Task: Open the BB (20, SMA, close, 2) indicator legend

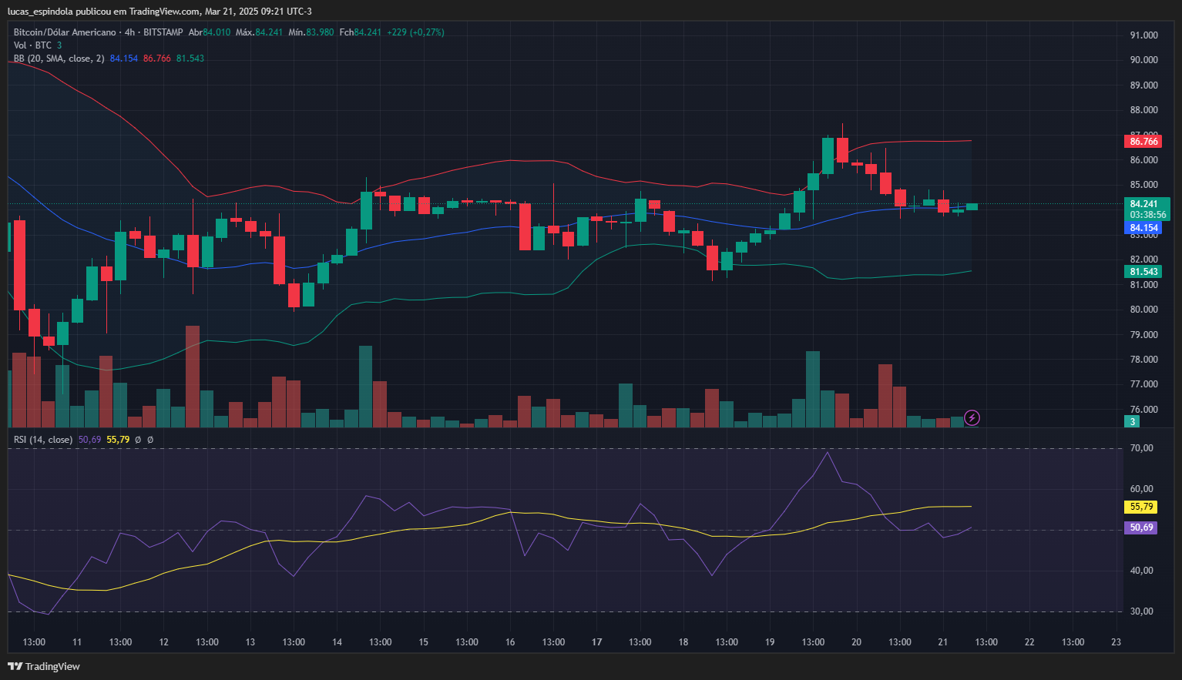Action: 59,59
